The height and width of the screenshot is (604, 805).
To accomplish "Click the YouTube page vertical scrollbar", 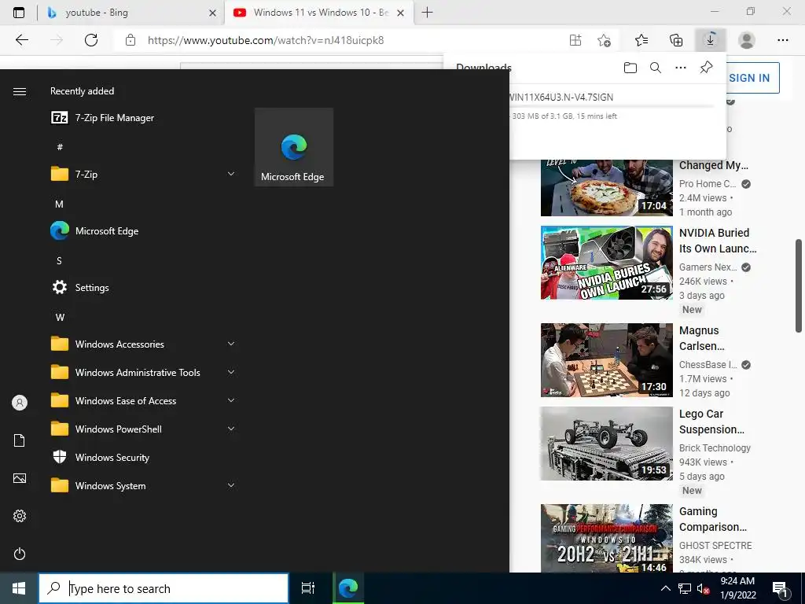I will (799, 285).
